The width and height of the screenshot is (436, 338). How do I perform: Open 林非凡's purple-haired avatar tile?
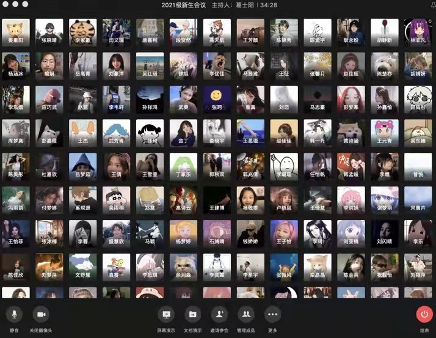(x=418, y=29)
